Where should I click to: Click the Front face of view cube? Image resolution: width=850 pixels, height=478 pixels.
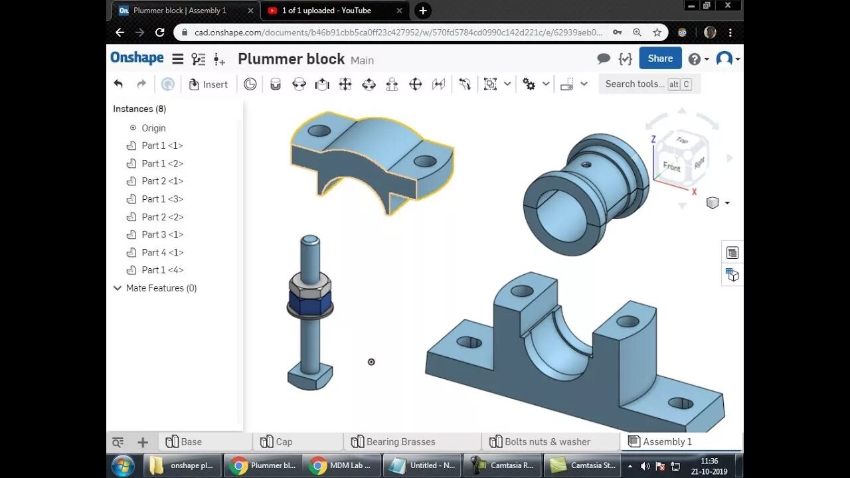tap(671, 166)
